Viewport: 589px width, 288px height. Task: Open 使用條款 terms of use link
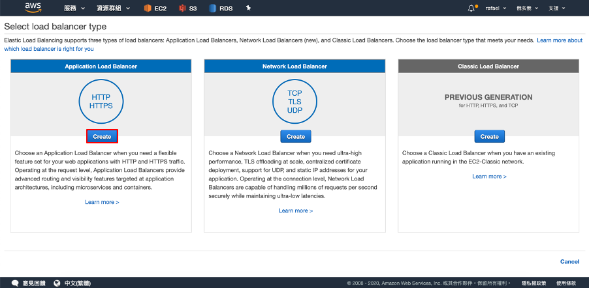point(566,283)
